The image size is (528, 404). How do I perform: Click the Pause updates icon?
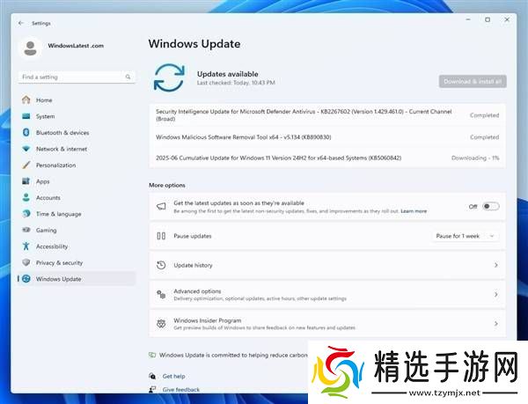(x=161, y=236)
